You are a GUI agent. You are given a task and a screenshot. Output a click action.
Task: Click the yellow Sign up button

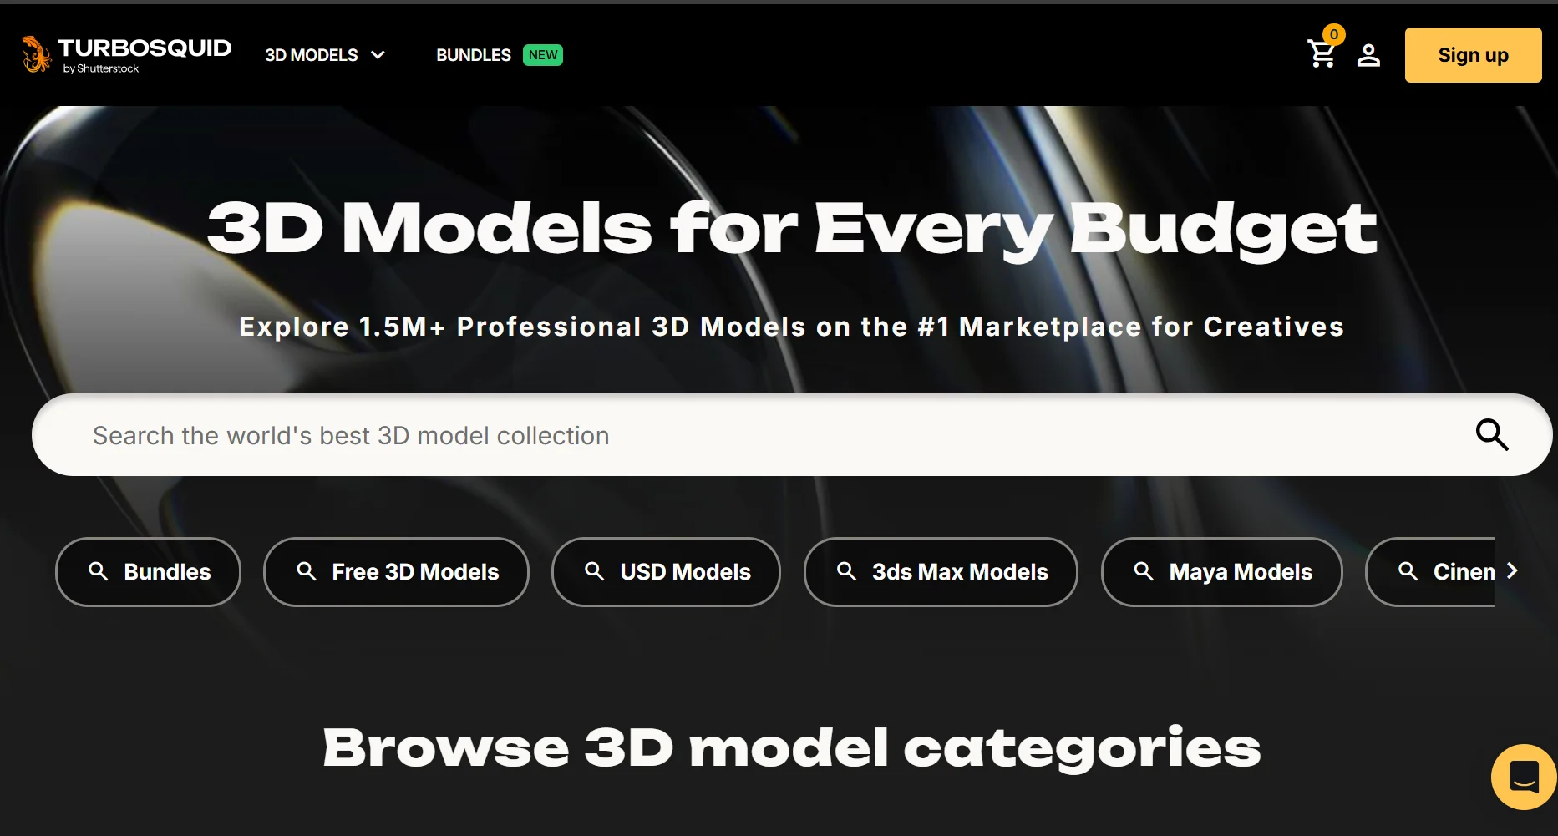[x=1473, y=55]
